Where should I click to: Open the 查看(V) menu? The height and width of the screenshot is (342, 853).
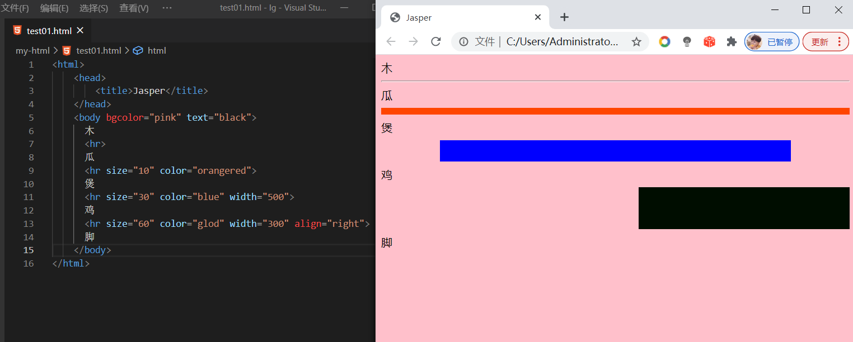click(x=134, y=8)
